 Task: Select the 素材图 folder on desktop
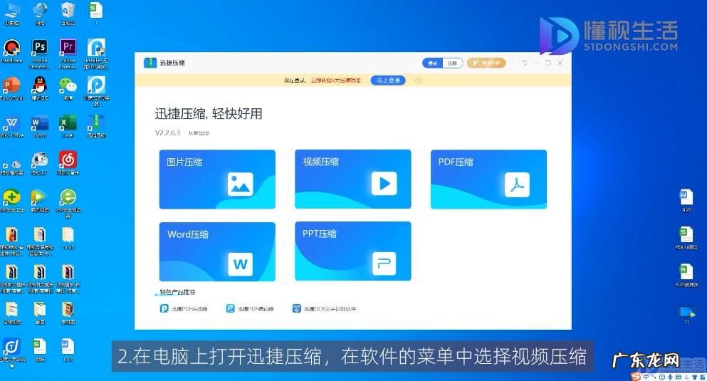pos(68,313)
